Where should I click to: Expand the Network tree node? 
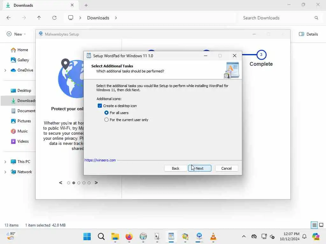[x=5, y=172]
